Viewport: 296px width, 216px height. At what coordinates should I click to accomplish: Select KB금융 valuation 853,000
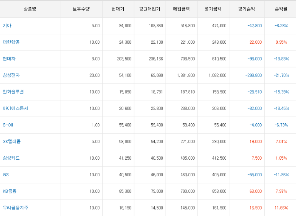(x=219, y=191)
